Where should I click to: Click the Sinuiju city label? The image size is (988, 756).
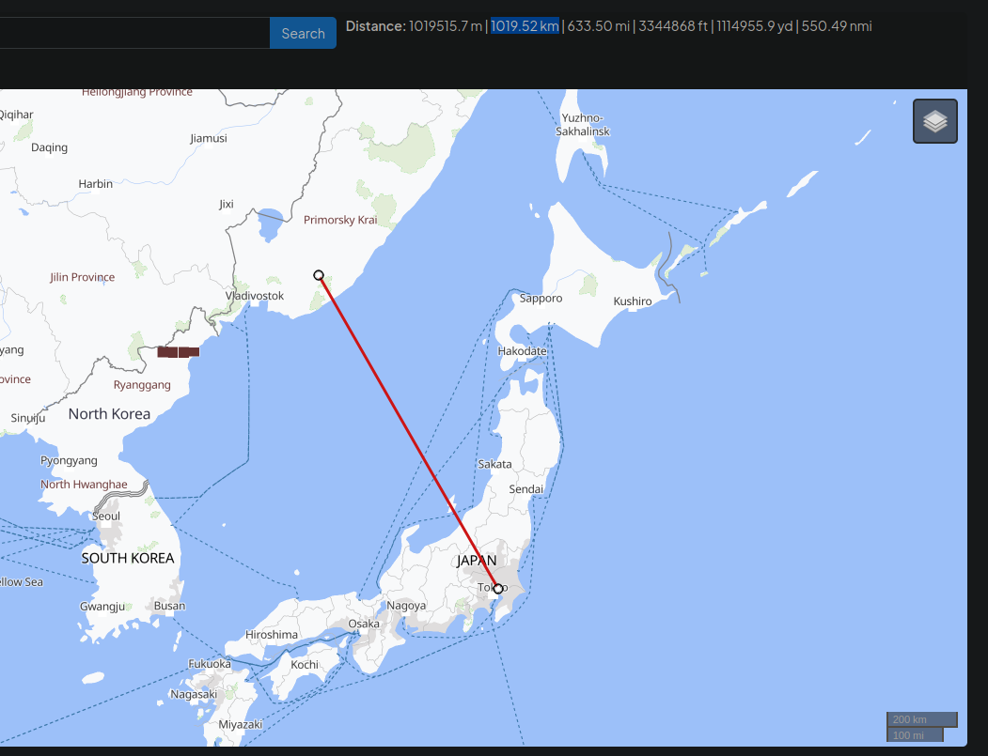tap(27, 419)
